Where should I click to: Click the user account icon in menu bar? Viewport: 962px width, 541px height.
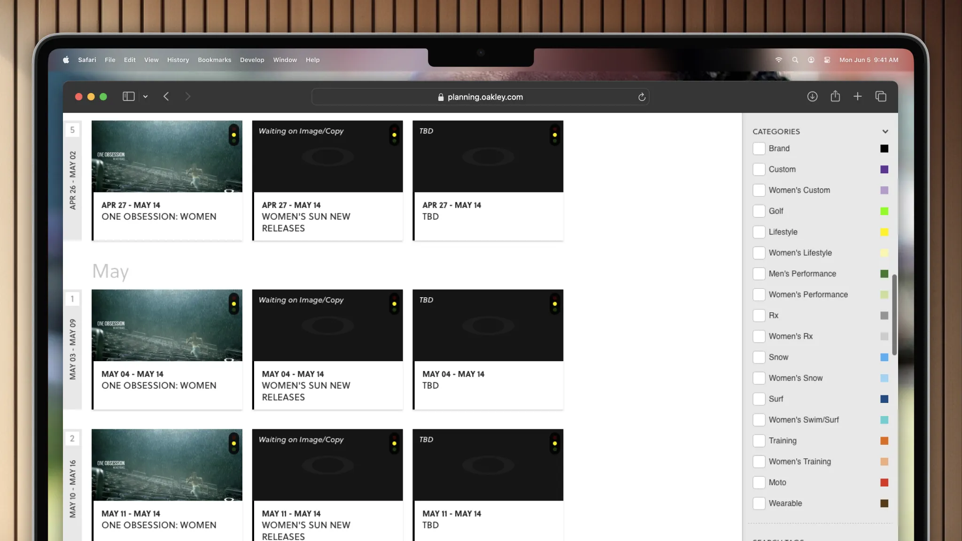coord(811,60)
